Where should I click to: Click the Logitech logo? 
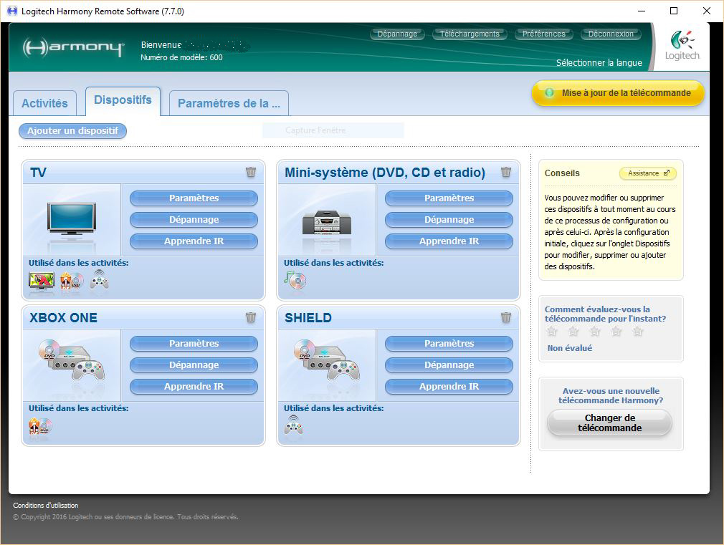(681, 46)
